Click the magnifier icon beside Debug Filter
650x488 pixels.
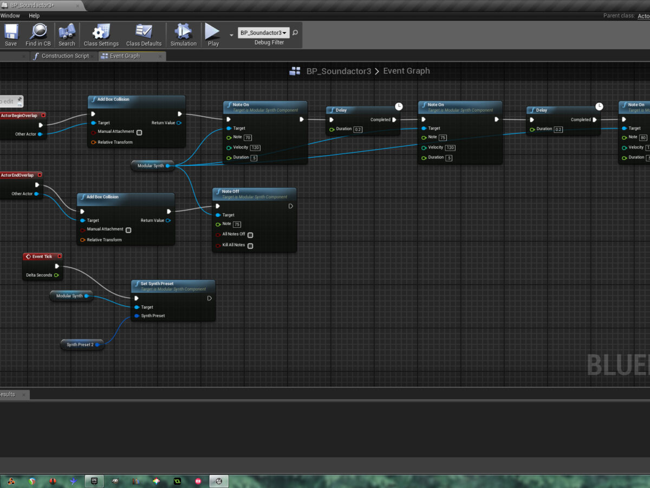[x=295, y=33]
